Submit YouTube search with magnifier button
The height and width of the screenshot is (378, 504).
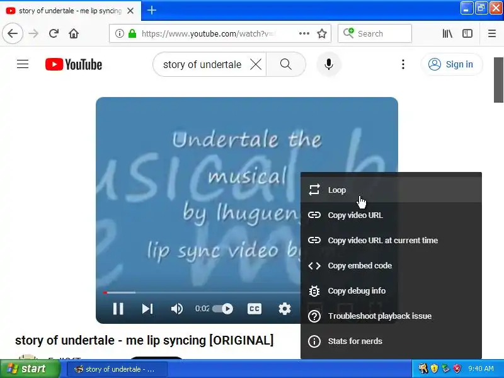click(286, 64)
